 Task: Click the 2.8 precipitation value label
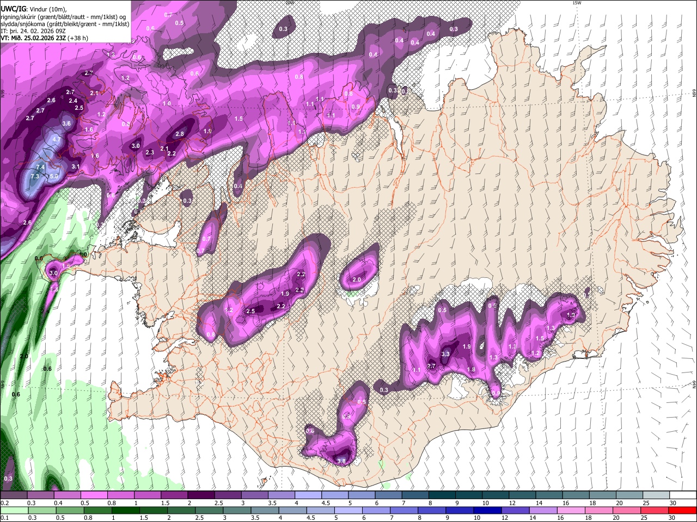pos(180,134)
